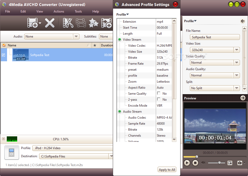Image resolution: width=248 pixels, height=176 pixels.
Task: Click the Duration column header
Action: coord(107,45)
